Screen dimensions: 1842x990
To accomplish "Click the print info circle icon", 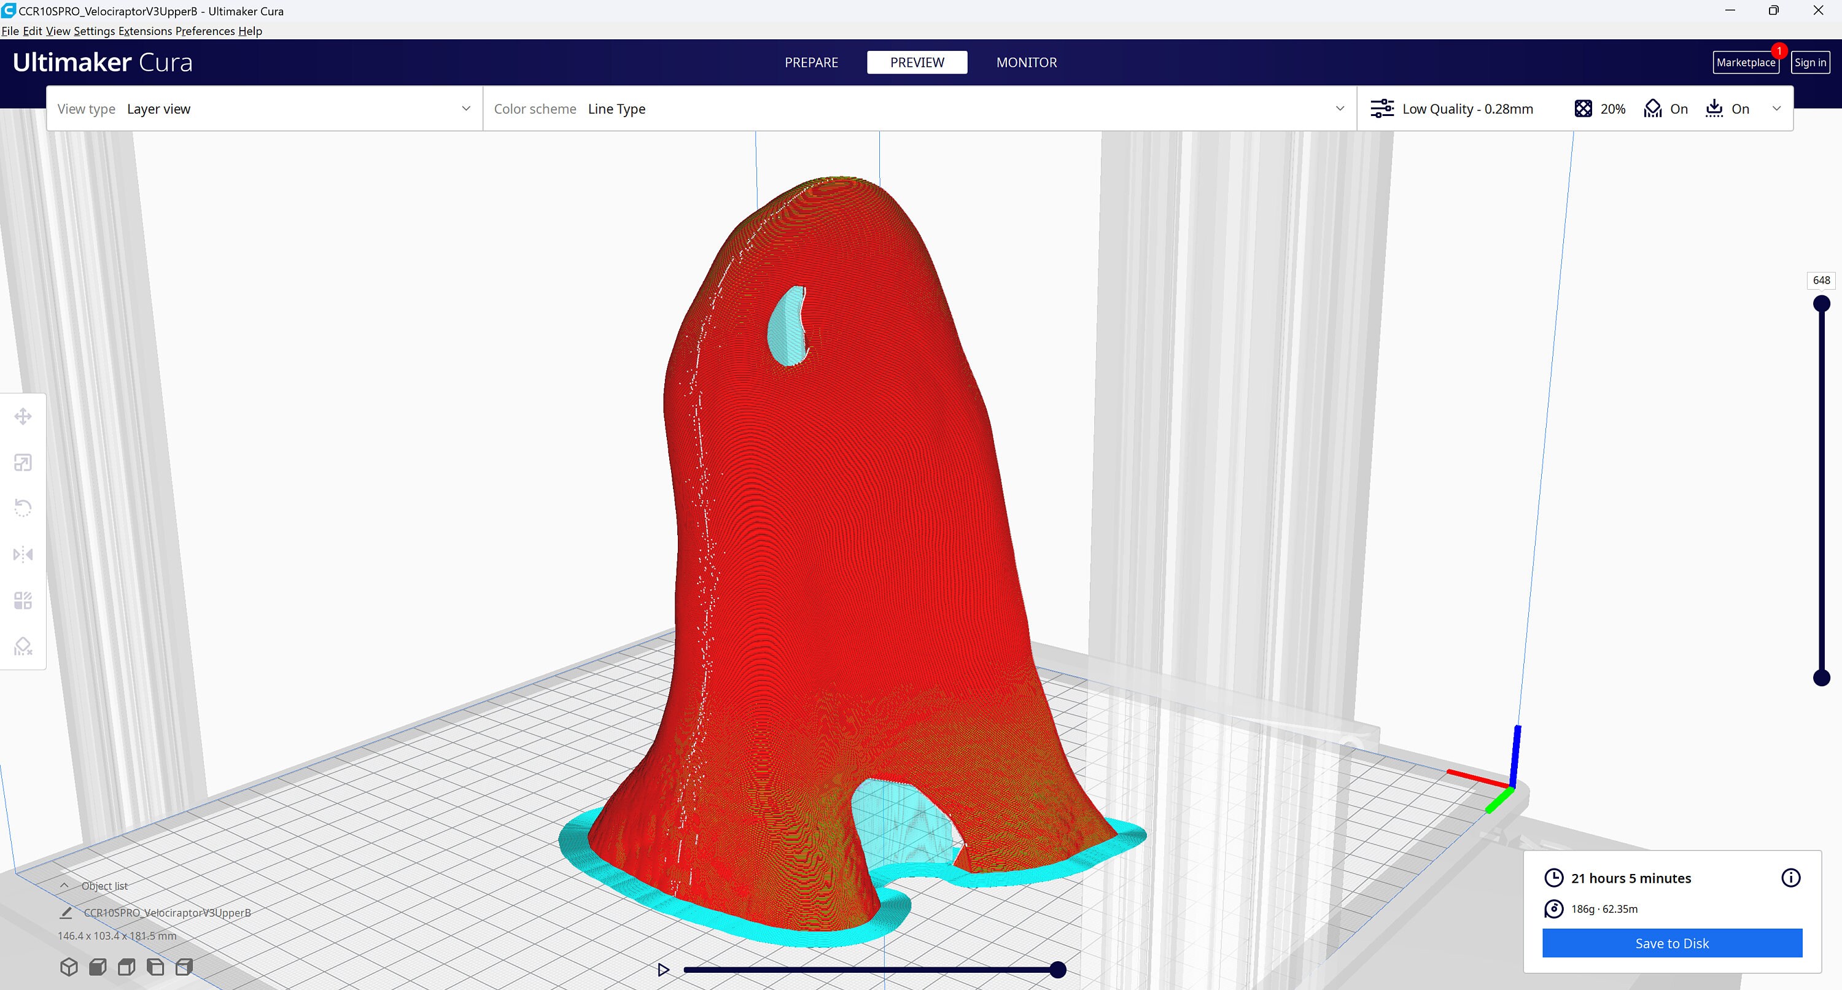I will 1790,878.
